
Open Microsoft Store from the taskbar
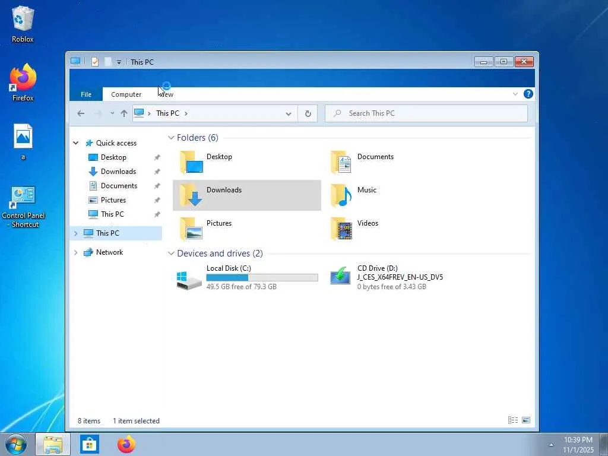(90, 444)
